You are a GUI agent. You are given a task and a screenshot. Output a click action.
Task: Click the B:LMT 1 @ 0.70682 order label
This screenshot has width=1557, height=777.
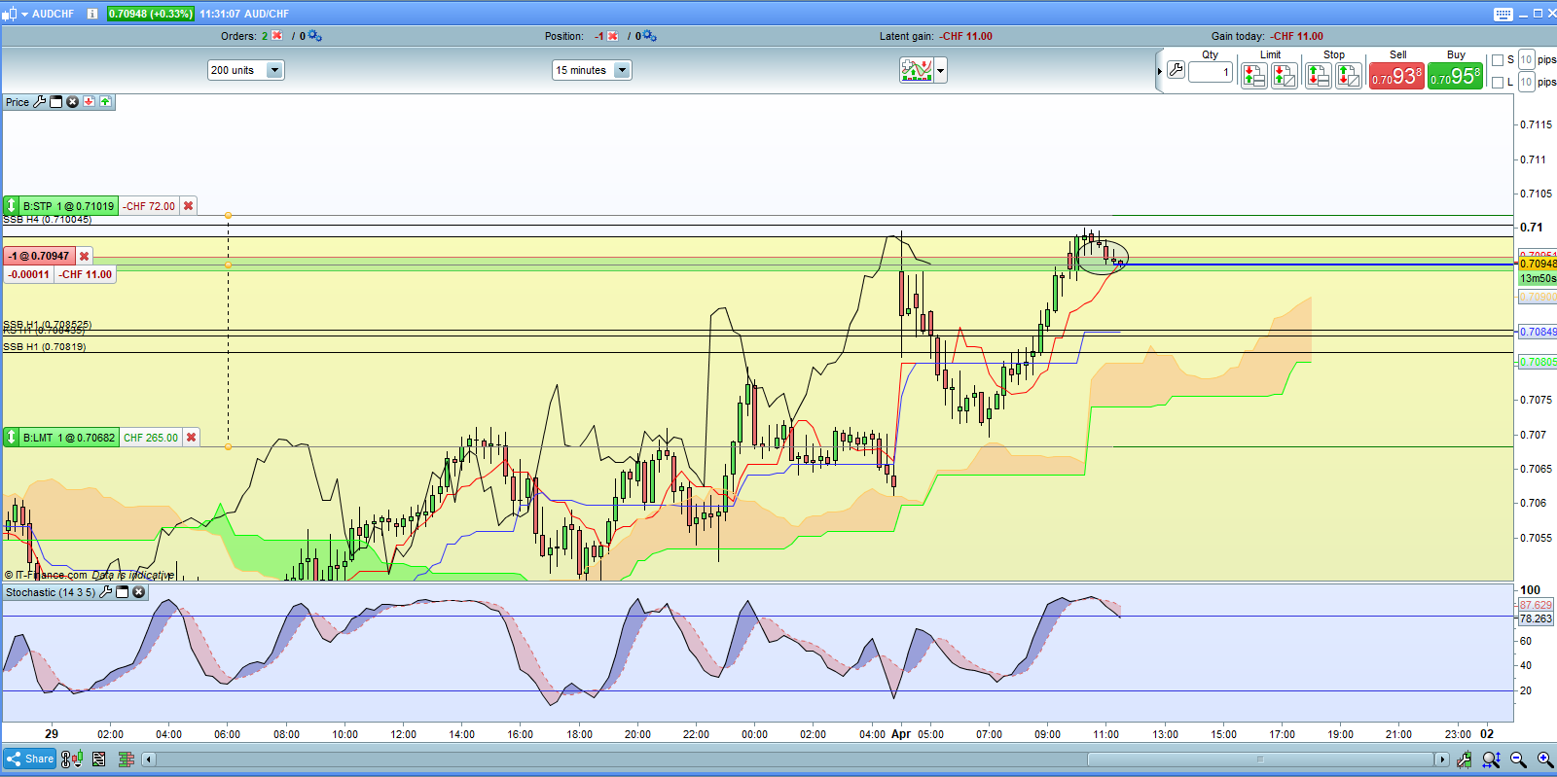point(69,438)
